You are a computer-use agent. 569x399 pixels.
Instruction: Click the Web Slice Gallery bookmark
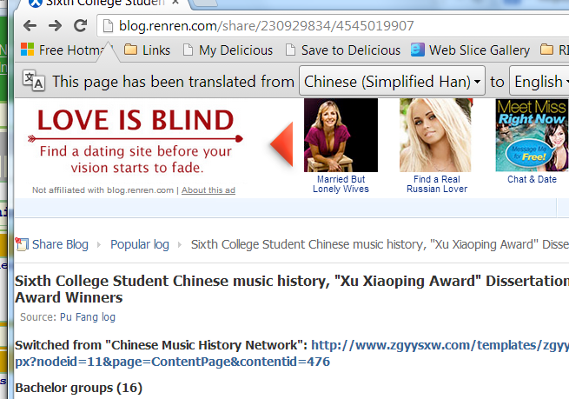click(x=470, y=50)
